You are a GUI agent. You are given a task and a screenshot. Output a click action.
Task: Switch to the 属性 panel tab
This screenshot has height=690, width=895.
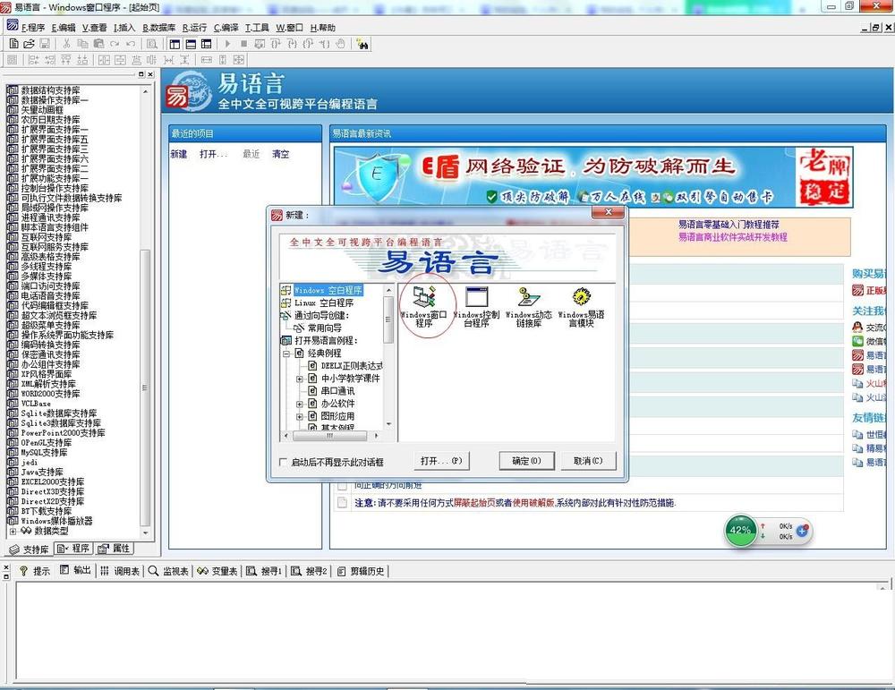pos(115,549)
